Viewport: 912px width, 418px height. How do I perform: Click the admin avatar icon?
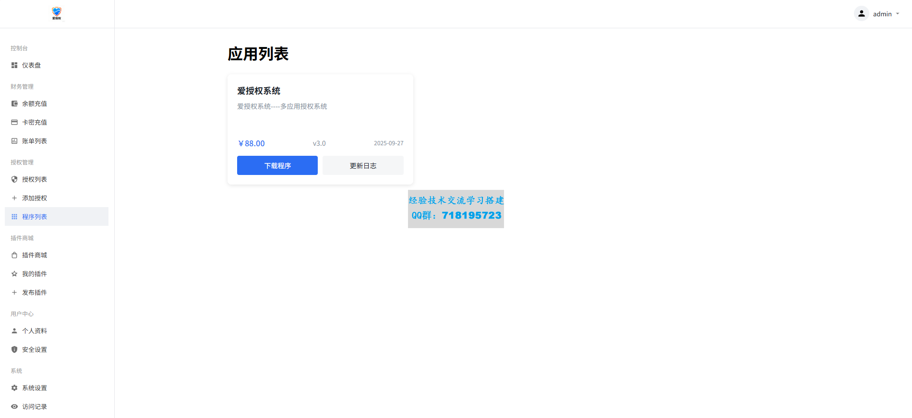tap(861, 14)
